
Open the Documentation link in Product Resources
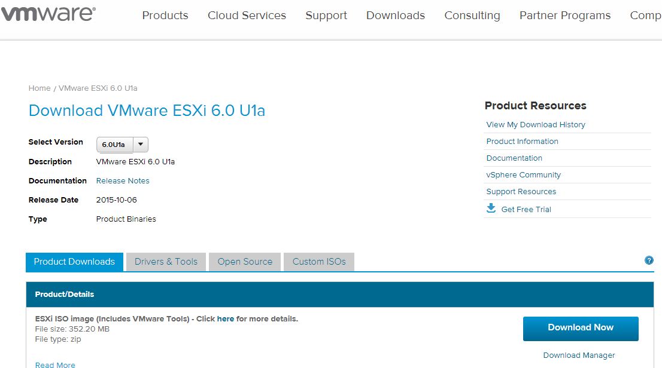(514, 158)
